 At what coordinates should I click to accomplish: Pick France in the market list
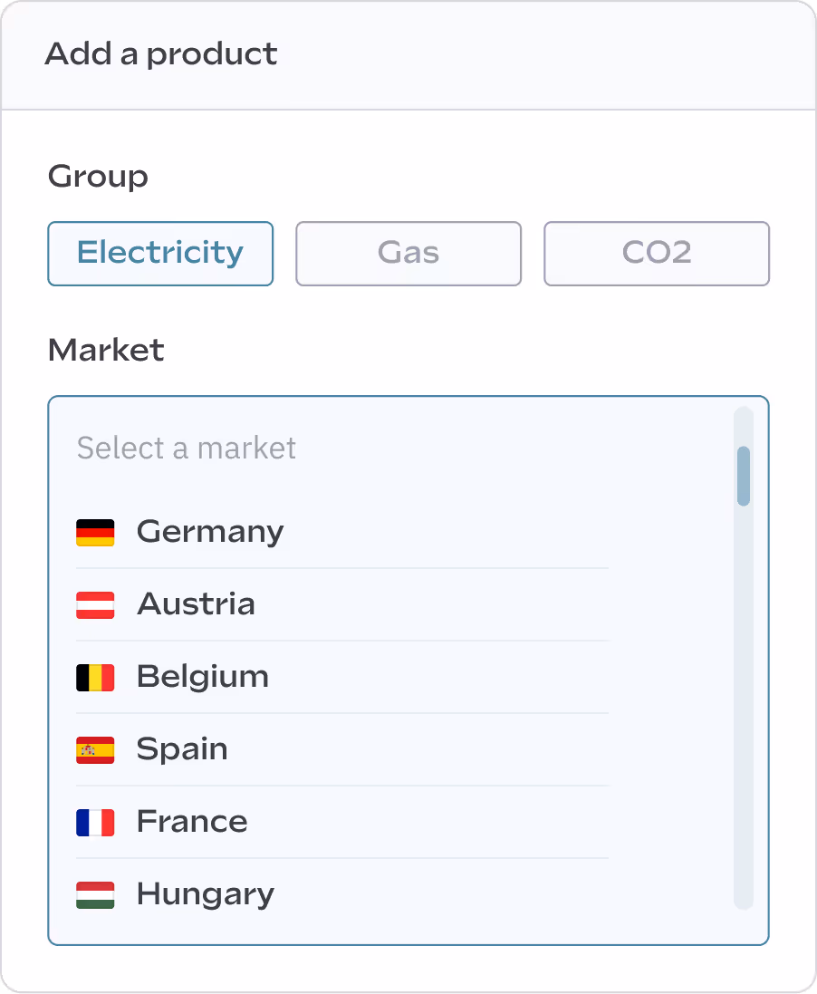[191, 822]
